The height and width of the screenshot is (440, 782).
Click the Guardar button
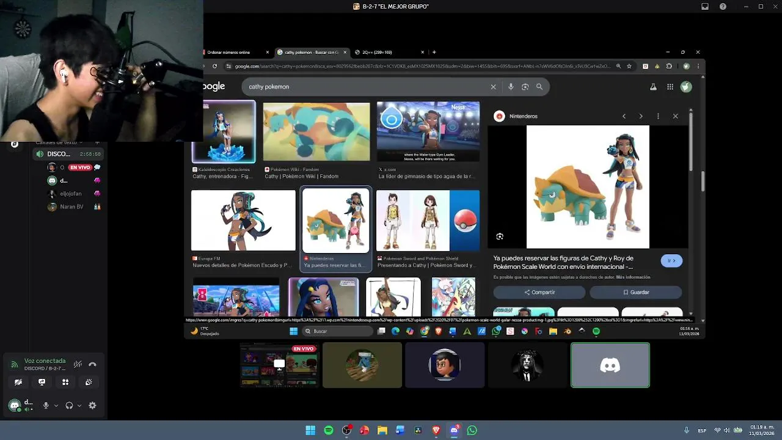coord(636,292)
